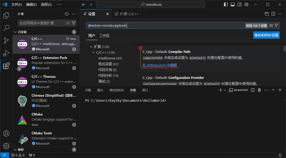This screenshot has height=158, width=286.
Task: Refresh the extensions list
Action: tap(67, 14)
